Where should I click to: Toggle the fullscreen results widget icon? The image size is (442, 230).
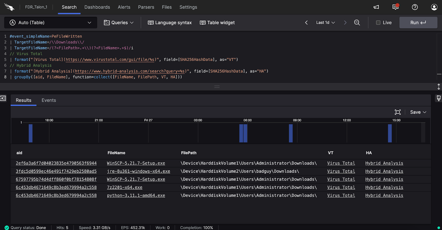click(x=398, y=112)
